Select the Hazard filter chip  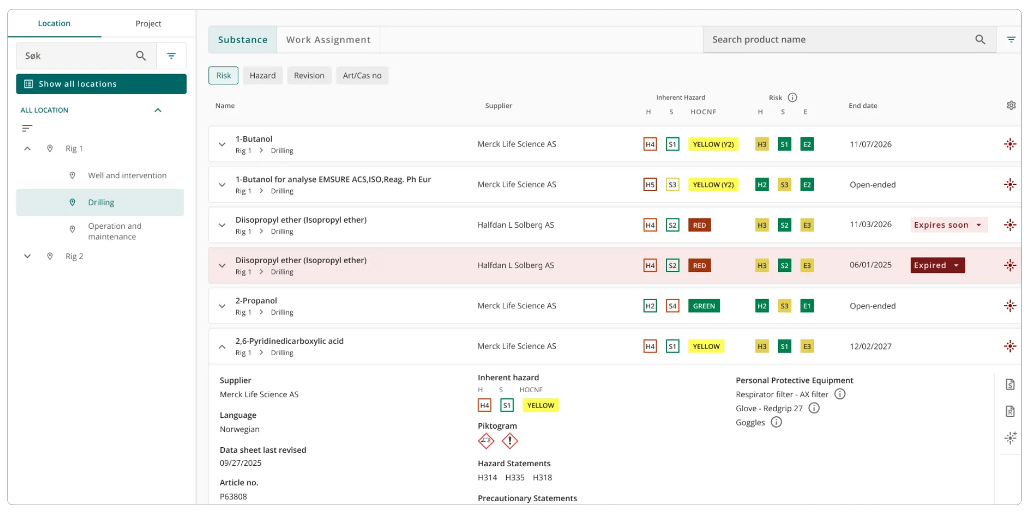click(262, 76)
